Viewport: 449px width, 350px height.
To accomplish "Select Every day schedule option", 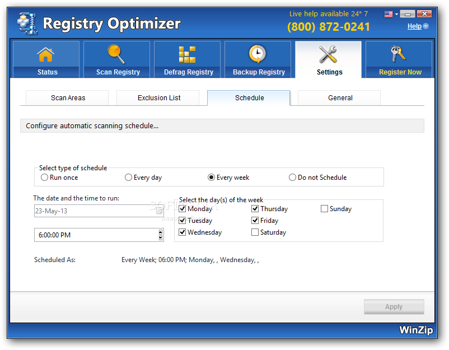I will [128, 178].
